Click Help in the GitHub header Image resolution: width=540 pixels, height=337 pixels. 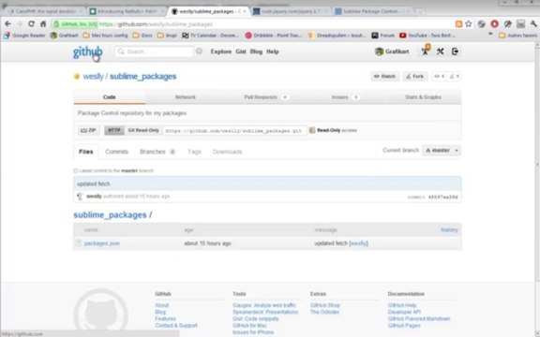273,51
